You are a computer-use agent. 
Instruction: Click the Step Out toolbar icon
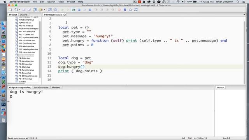click(107, 10)
